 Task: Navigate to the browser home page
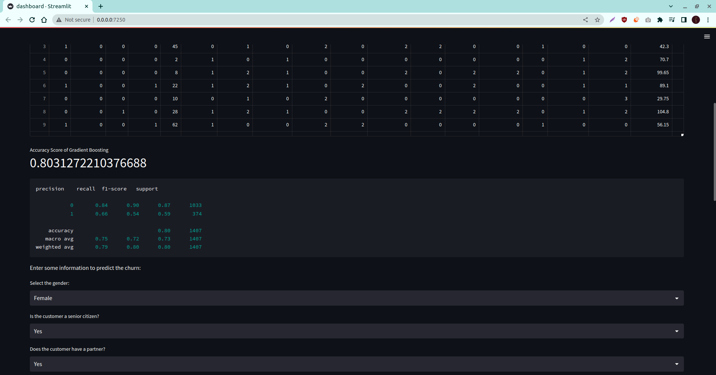[x=44, y=20]
